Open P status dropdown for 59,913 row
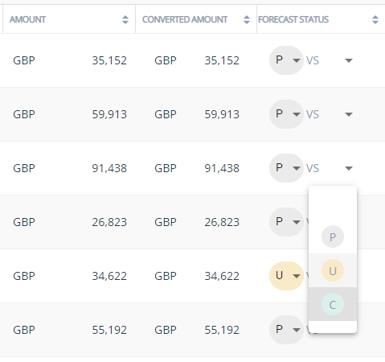Image resolution: width=385 pixels, height=362 pixels. tap(286, 114)
